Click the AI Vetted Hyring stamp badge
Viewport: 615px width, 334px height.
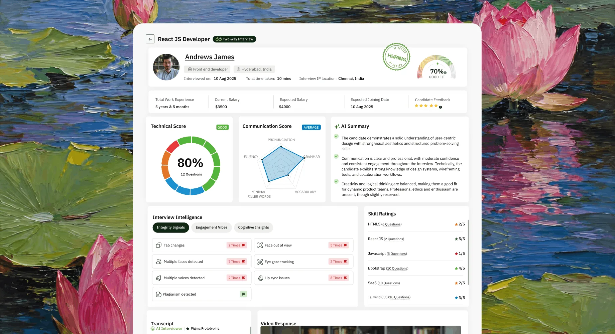coord(396,57)
